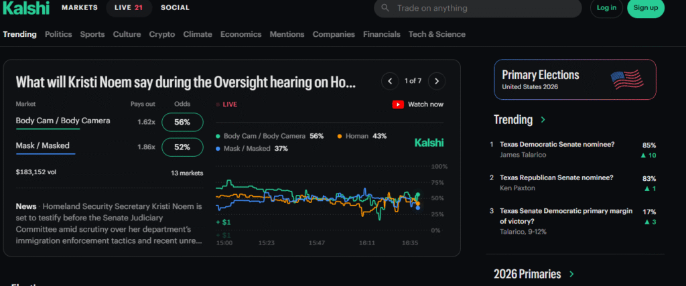
Task: Click the Trending section heading
Action: pos(513,119)
